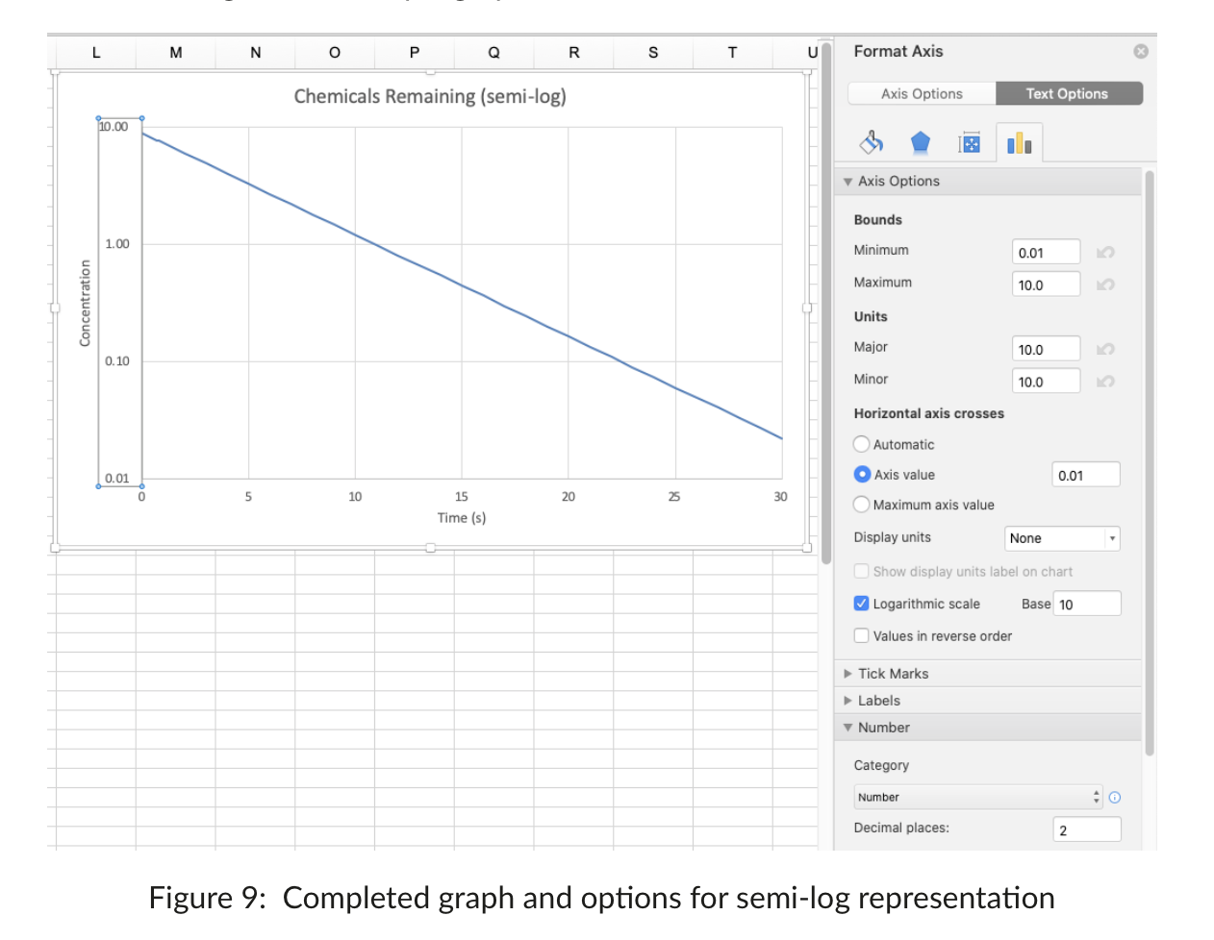
Task: Select the Axis Options bar chart icon
Action: click(x=1019, y=144)
